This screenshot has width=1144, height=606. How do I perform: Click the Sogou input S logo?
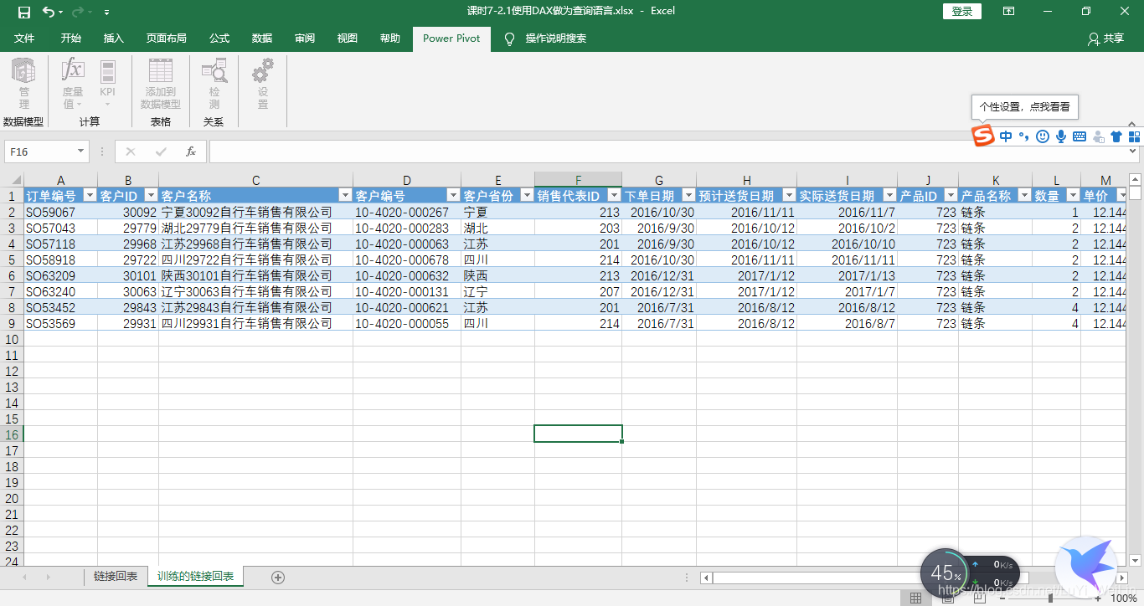[982, 136]
